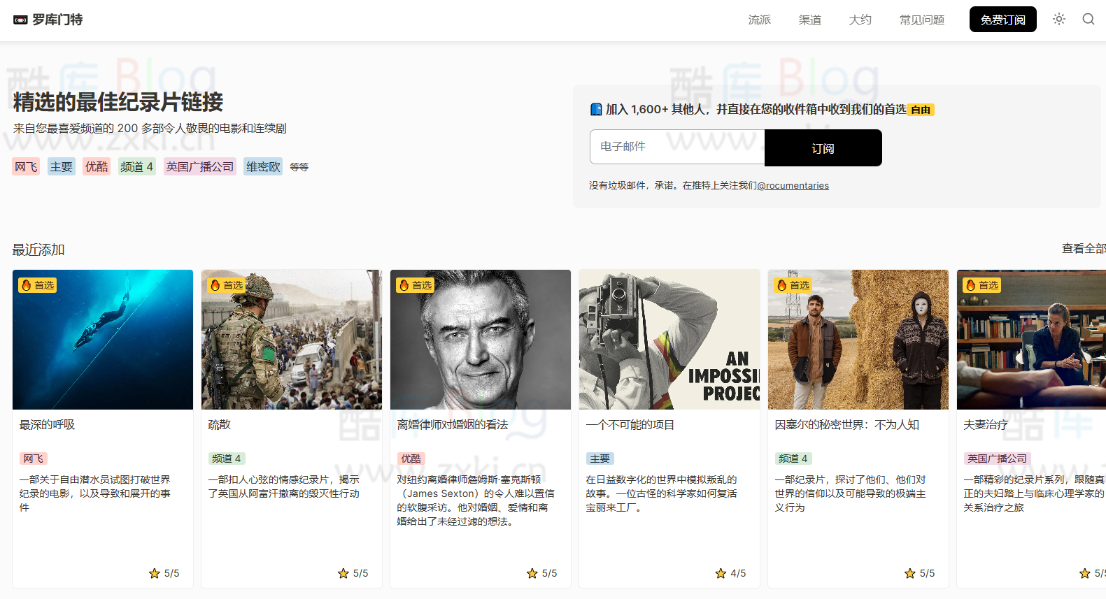Open the search magnifier icon
Screen dimensions: 1106x599
1089,19
